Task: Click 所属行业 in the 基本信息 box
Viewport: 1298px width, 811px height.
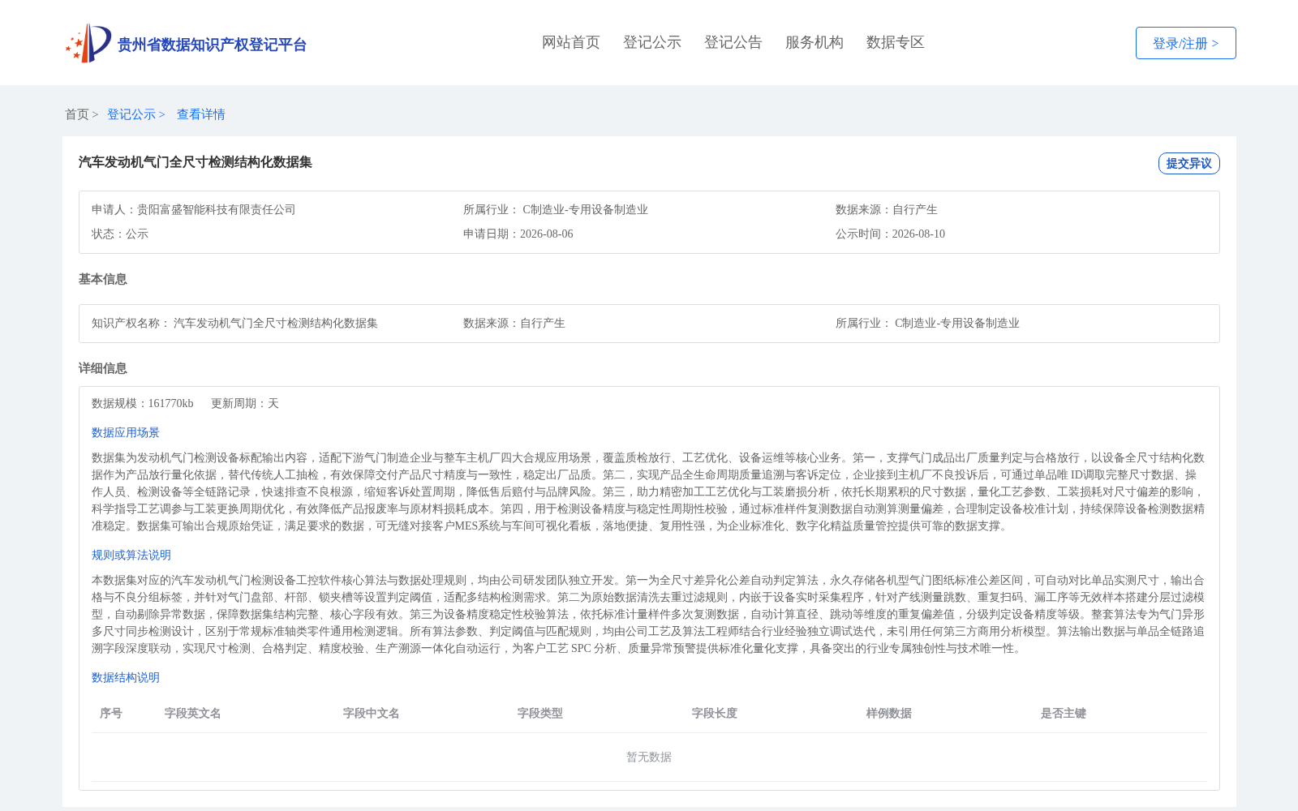Action: point(927,323)
